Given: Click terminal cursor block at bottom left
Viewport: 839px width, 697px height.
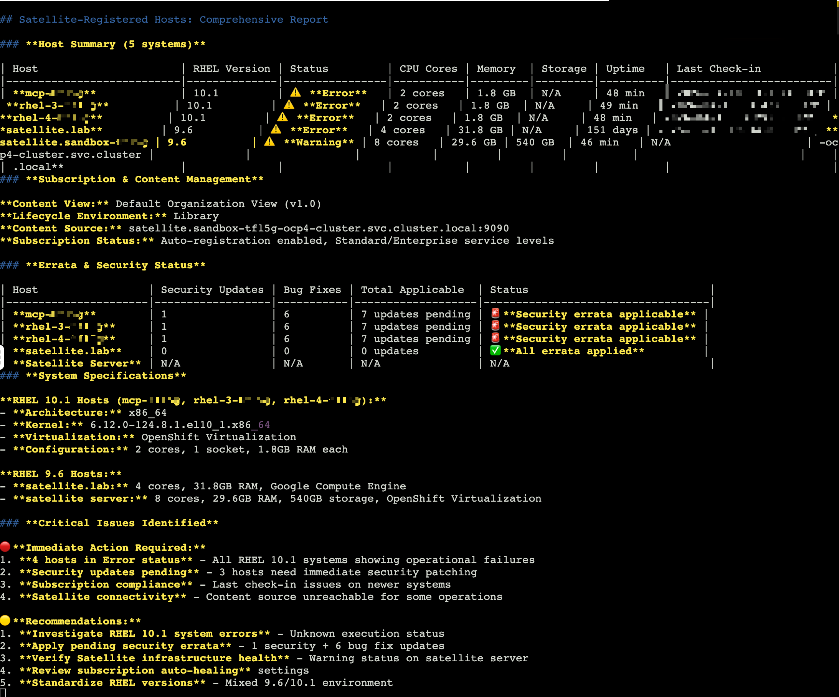Looking at the screenshot, I should pyautogui.click(x=3, y=693).
